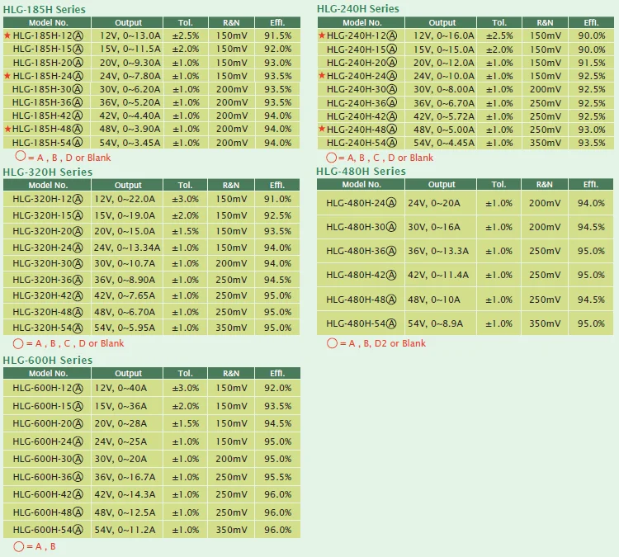The width and height of the screenshot is (619, 557).
Task: Select model HLG-480H-24A
Action: click(x=361, y=203)
